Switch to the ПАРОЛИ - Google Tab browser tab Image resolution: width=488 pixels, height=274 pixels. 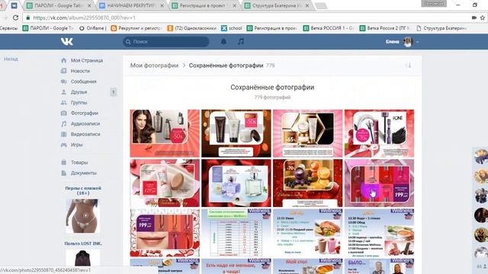point(58,5)
